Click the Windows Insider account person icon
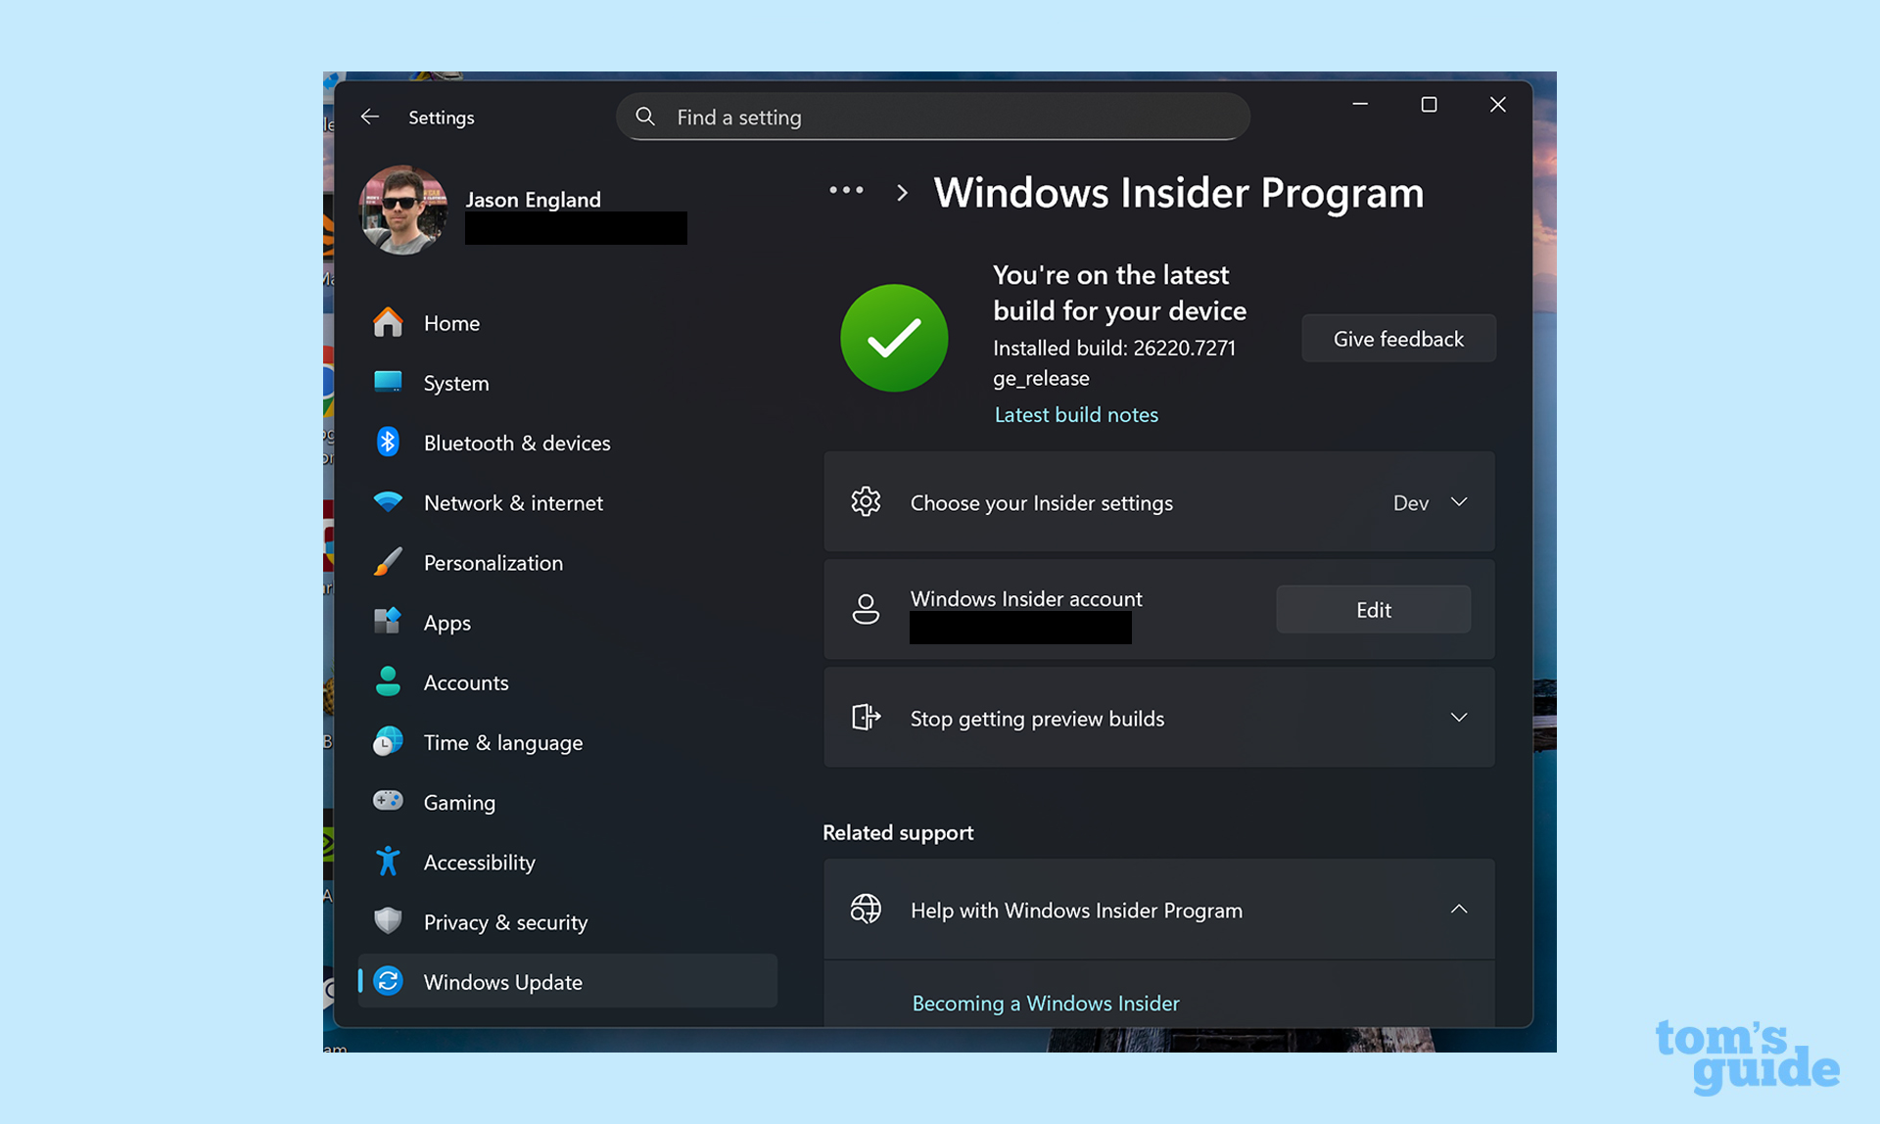This screenshot has height=1124, width=1880. click(x=866, y=608)
